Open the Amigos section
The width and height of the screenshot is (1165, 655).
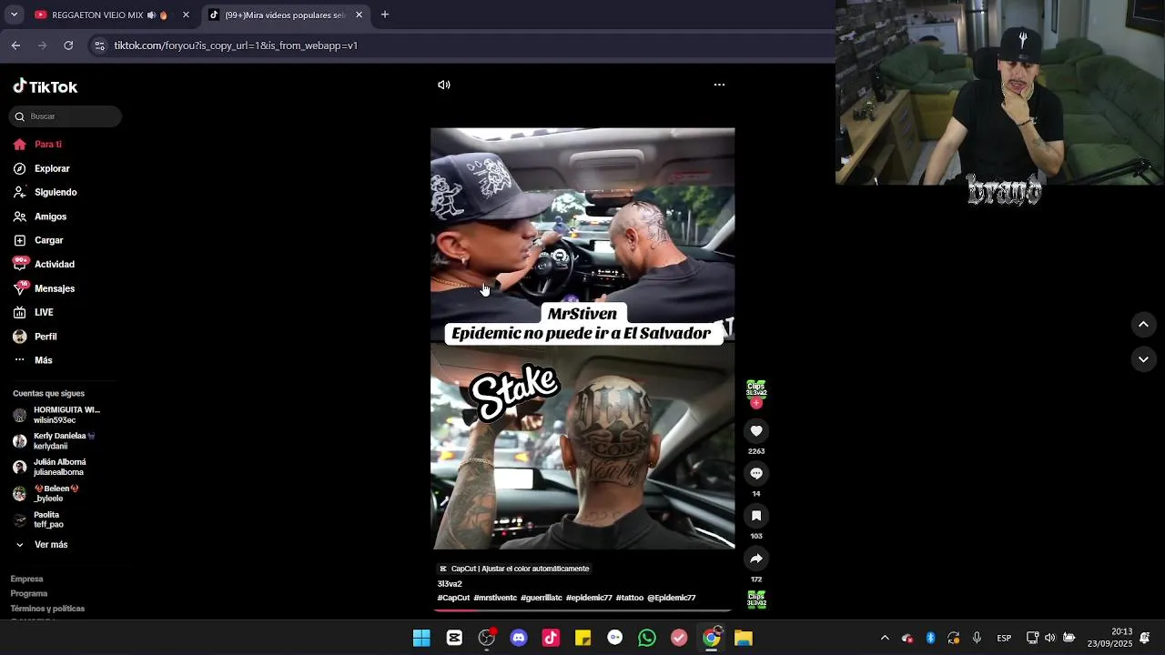coord(39,217)
